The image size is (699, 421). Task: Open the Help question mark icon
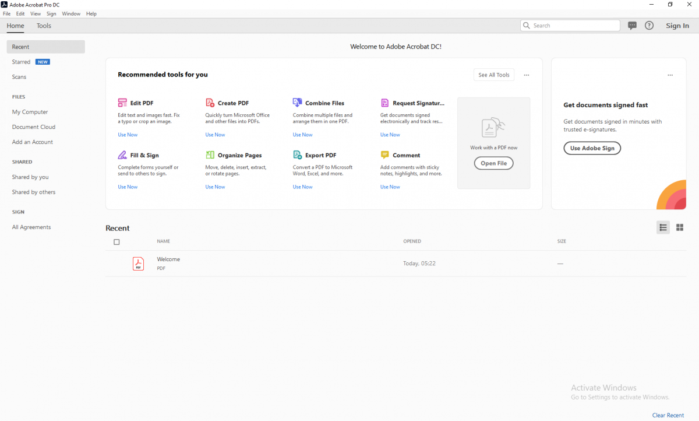click(649, 26)
